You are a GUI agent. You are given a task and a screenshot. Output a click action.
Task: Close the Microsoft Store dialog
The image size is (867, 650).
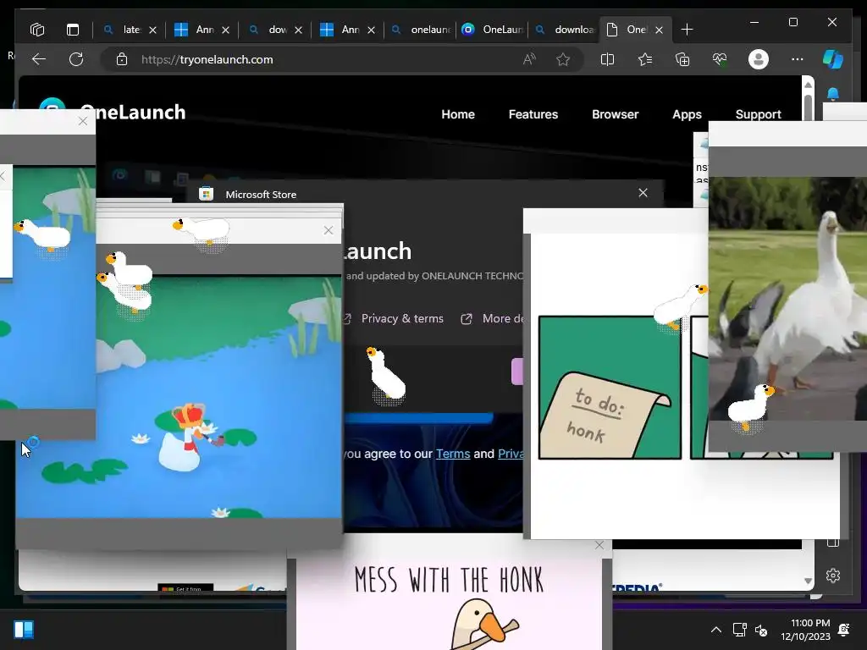point(643,193)
